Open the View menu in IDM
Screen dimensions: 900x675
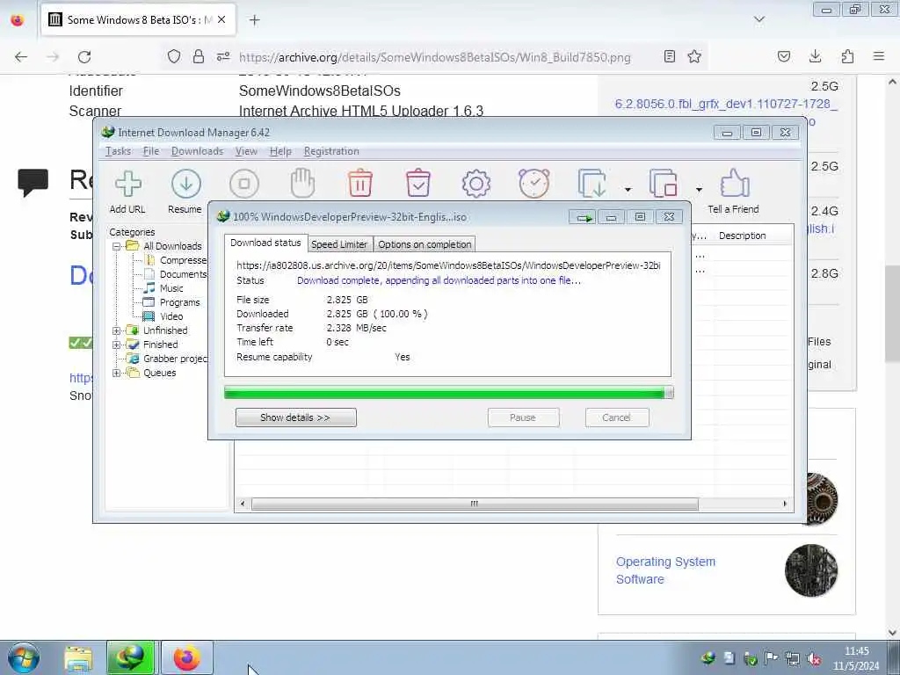[x=246, y=151]
